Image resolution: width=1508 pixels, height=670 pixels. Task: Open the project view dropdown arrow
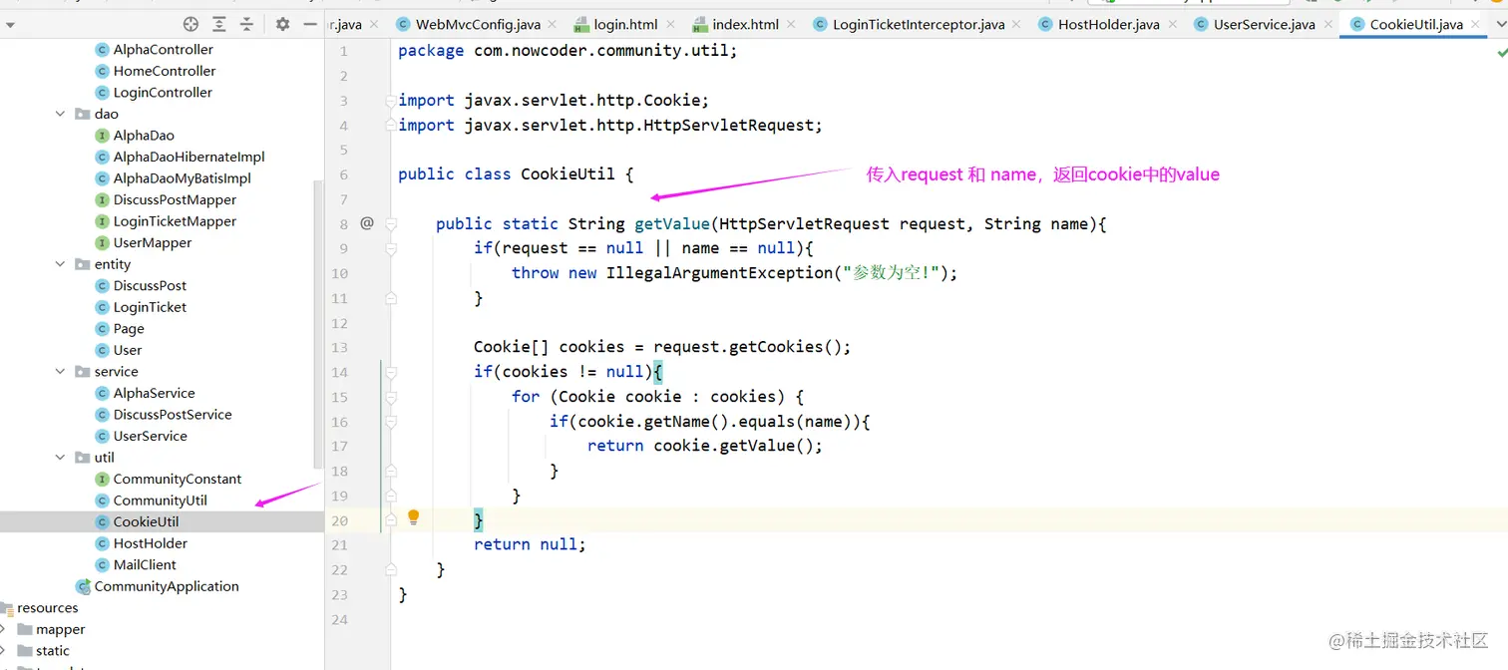(x=11, y=25)
